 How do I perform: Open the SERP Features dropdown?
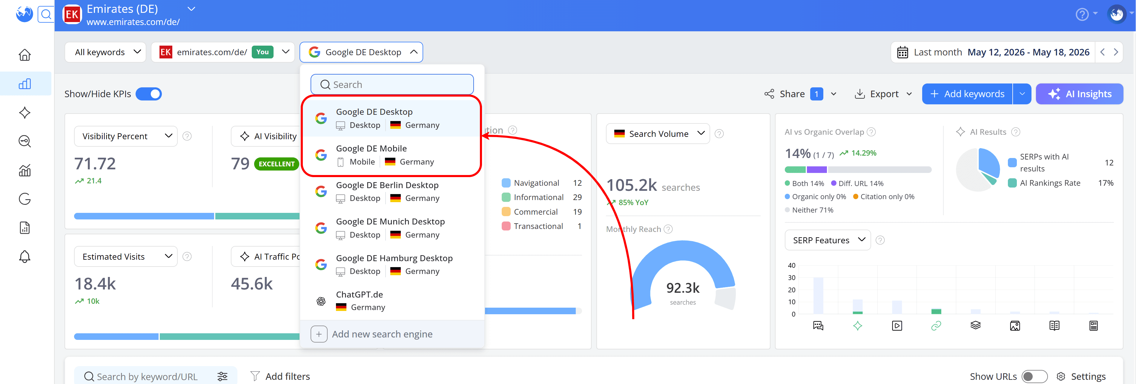pos(828,240)
